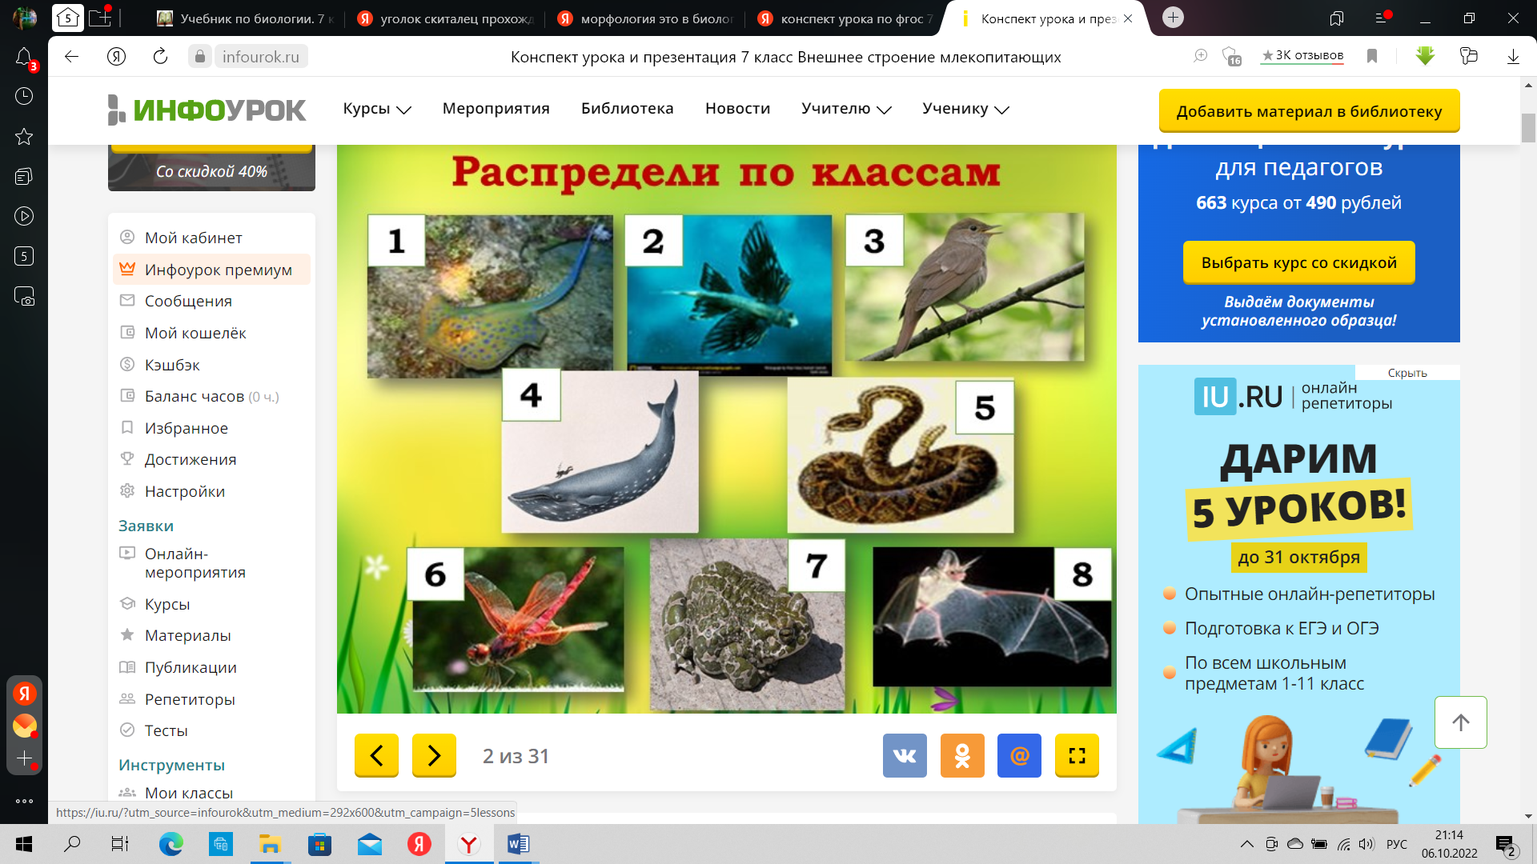Hide the IU.RU ad via Скрыть
The image size is (1537, 864).
pyautogui.click(x=1407, y=373)
